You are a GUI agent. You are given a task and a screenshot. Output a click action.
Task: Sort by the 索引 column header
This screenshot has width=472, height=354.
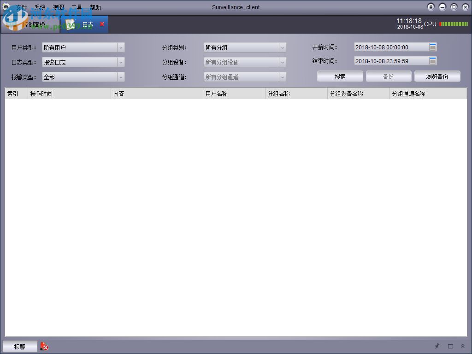tap(17, 94)
